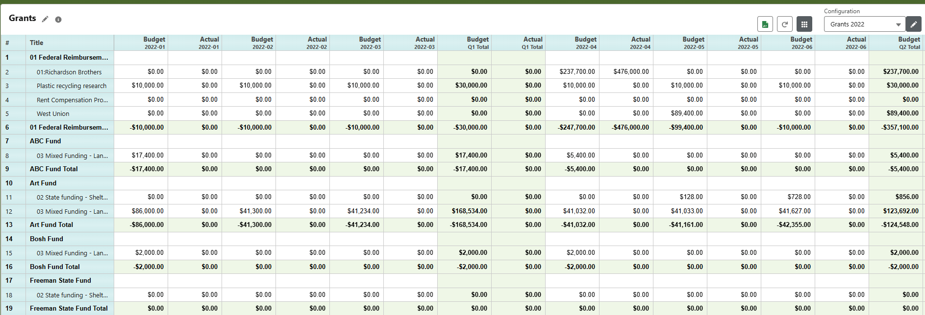925x315 pixels.
Task: Click the Grants page title
Action: pos(23,18)
